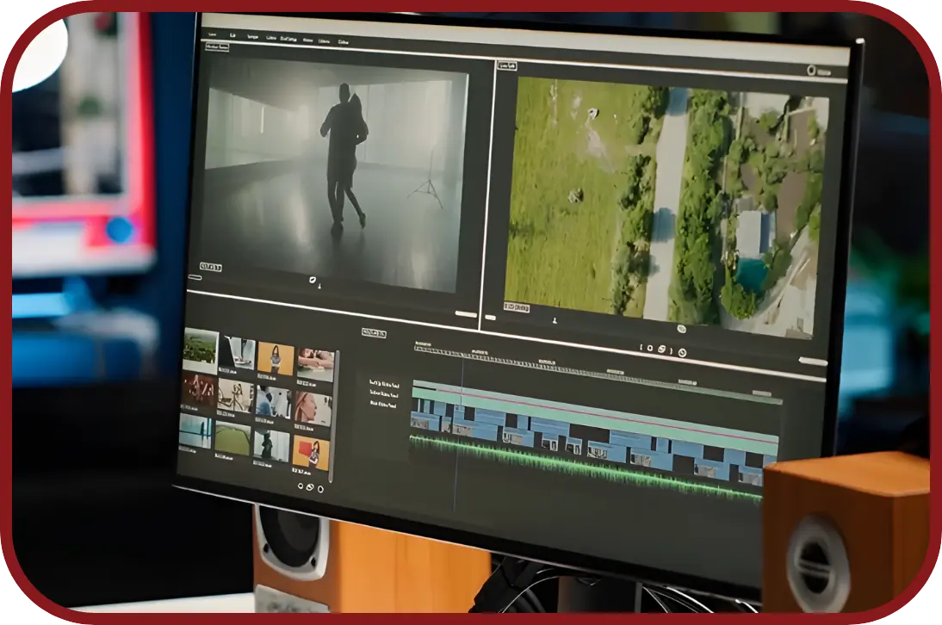Image resolution: width=942 pixels, height=625 pixels.
Task: Click the round icon below the aerial preview
Action: click(681, 329)
